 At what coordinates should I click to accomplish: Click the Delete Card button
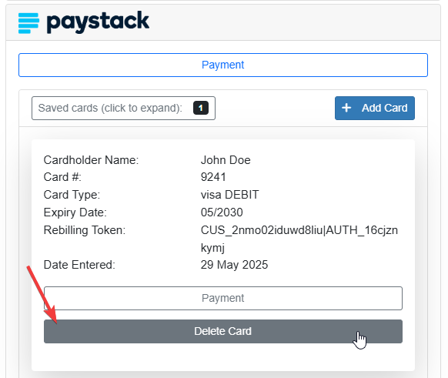pos(223,332)
